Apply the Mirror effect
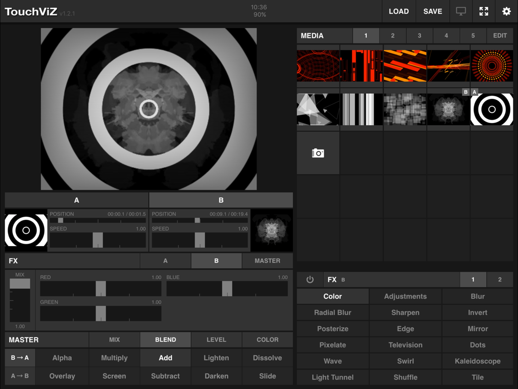The image size is (518, 389). (x=478, y=329)
